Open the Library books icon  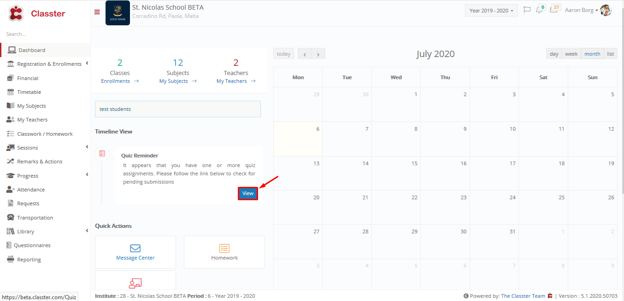tap(11, 232)
